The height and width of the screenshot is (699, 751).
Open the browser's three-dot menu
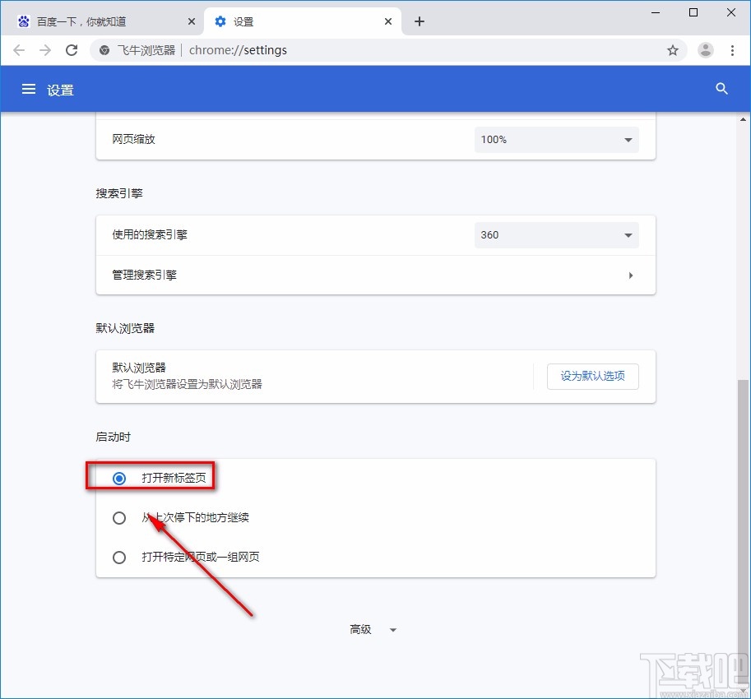(x=733, y=50)
